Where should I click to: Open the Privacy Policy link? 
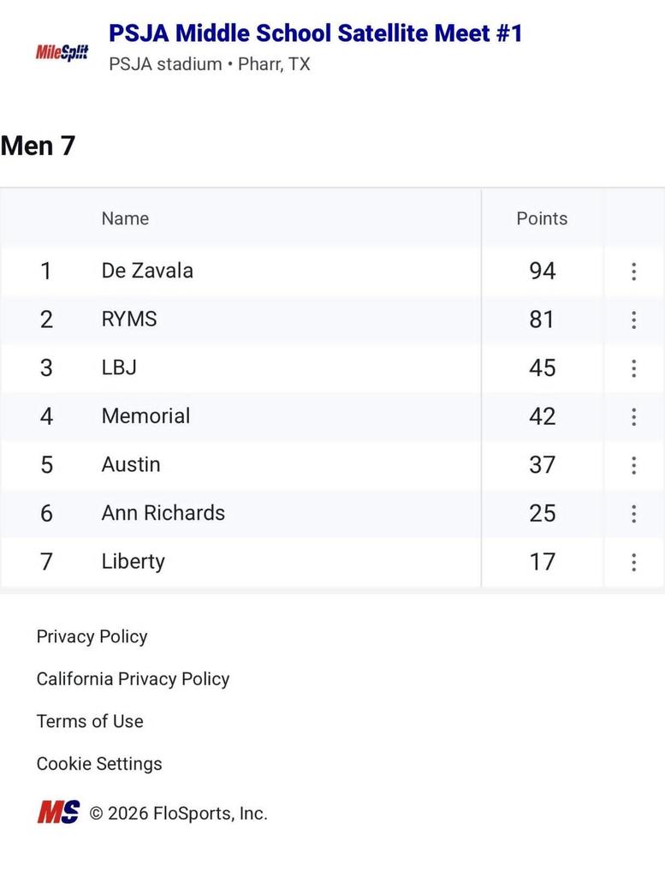click(92, 636)
